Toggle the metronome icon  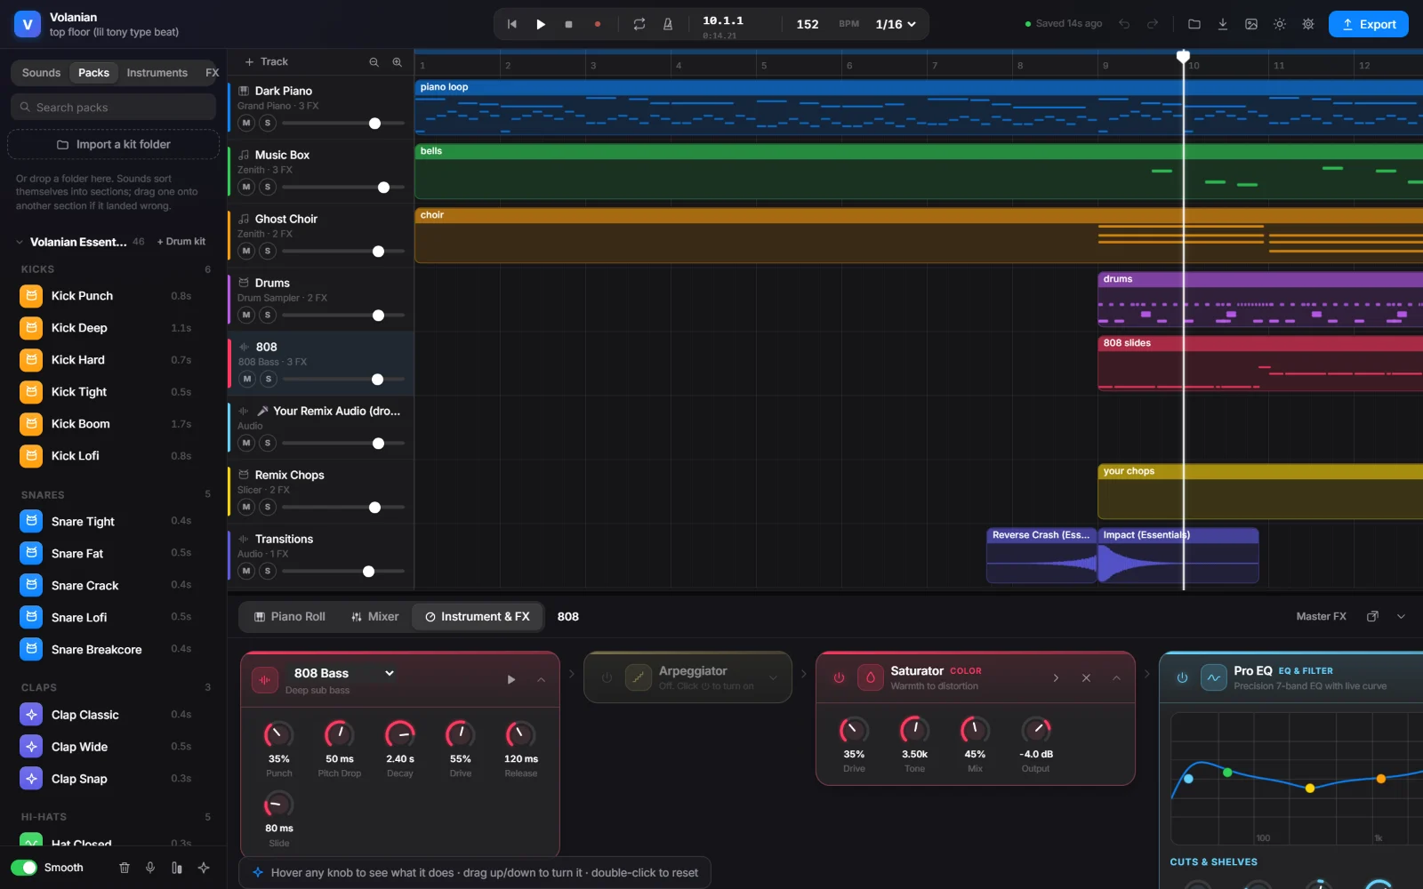click(x=667, y=24)
